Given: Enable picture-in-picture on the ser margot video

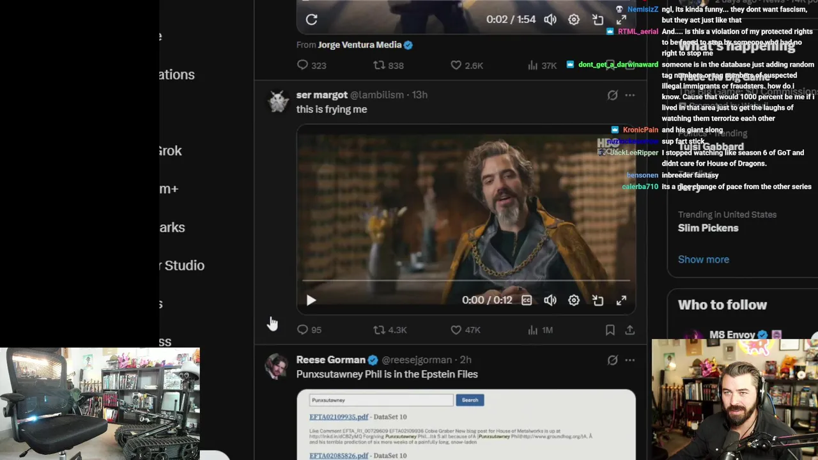Looking at the screenshot, I should [x=598, y=300].
